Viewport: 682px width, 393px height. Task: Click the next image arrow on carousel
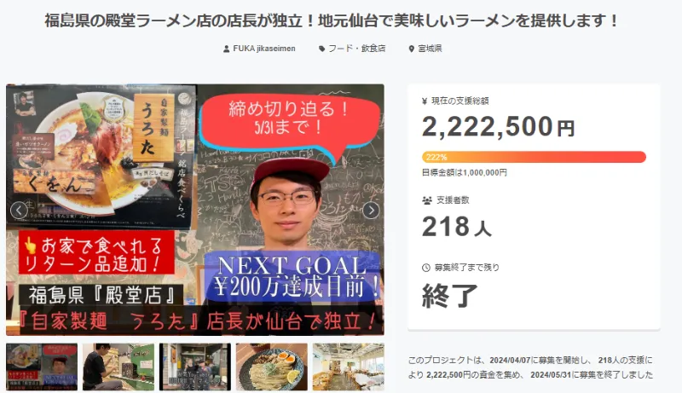click(x=371, y=211)
